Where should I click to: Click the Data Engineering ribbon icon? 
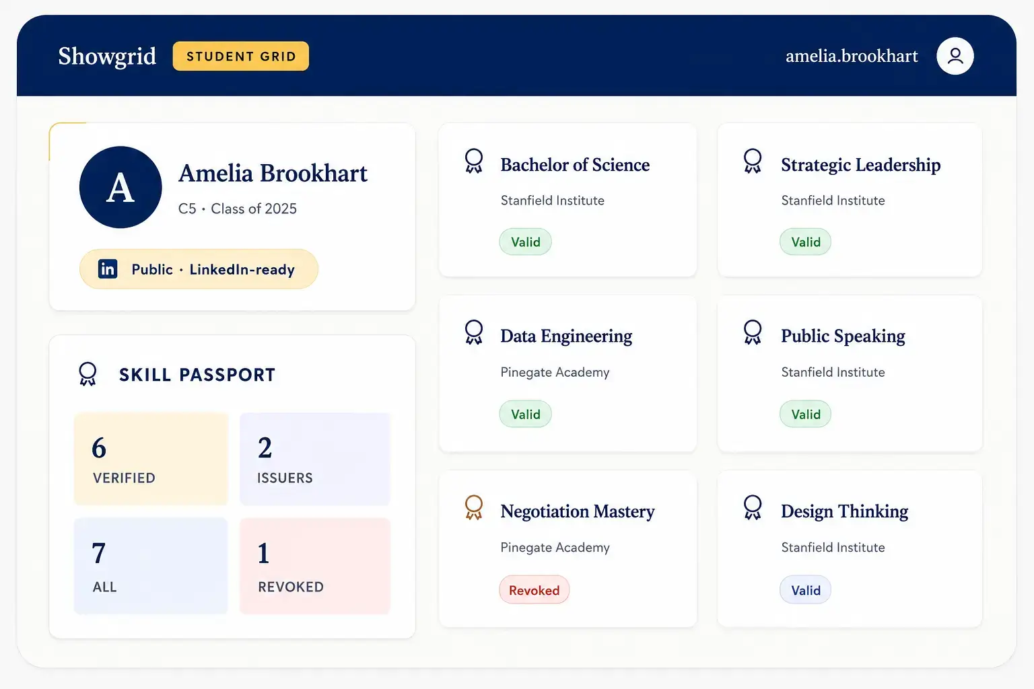474,332
